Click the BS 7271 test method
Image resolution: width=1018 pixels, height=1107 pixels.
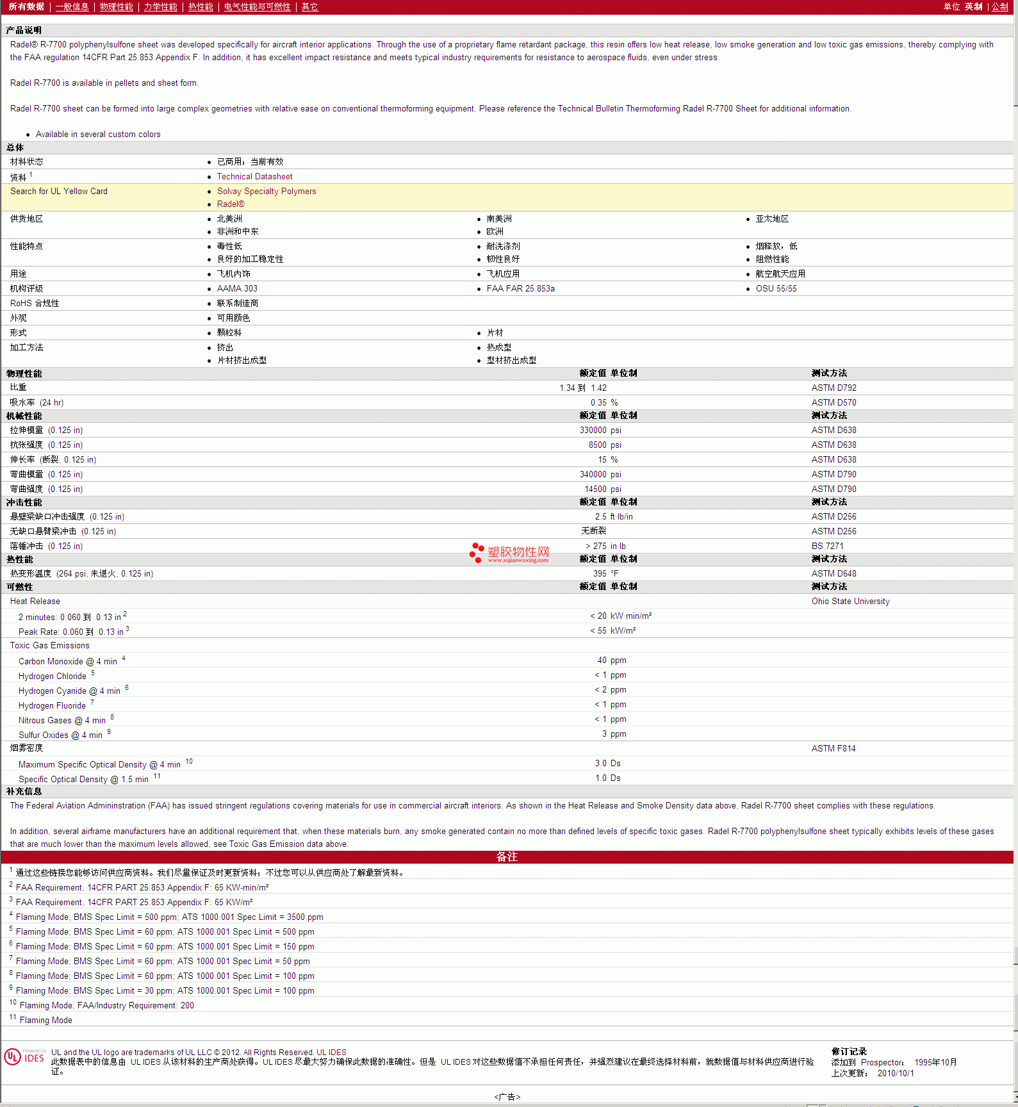pyautogui.click(x=827, y=546)
